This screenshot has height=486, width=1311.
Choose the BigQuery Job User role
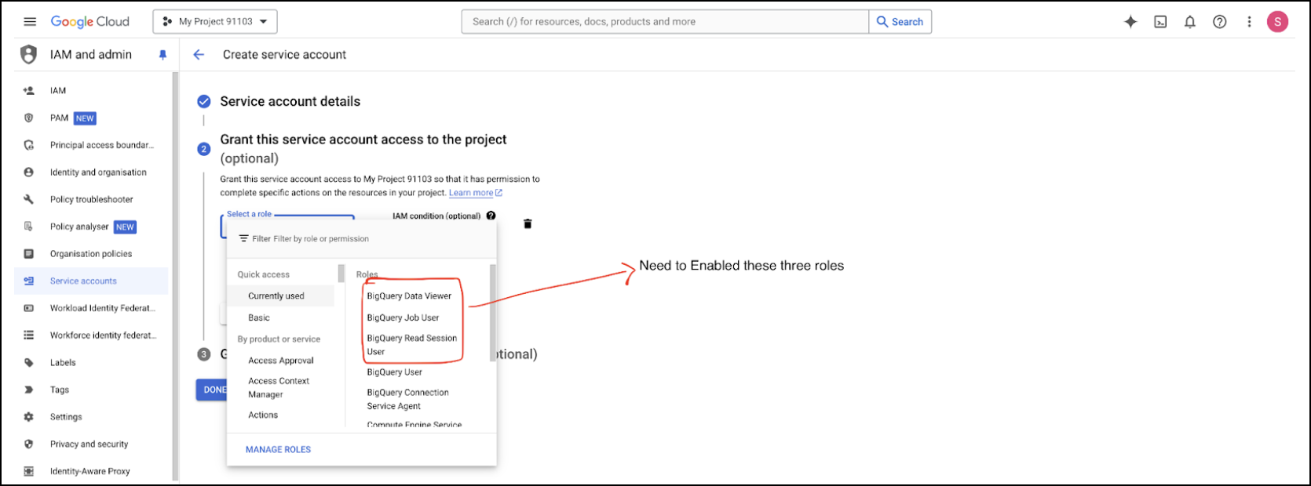(x=403, y=317)
